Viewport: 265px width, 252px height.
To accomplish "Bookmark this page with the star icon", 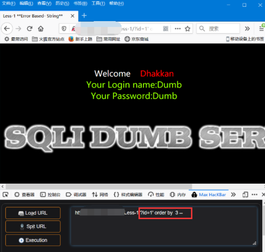I will pos(187,29).
